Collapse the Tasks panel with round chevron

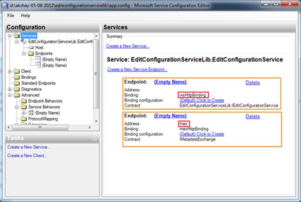(95, 138)
